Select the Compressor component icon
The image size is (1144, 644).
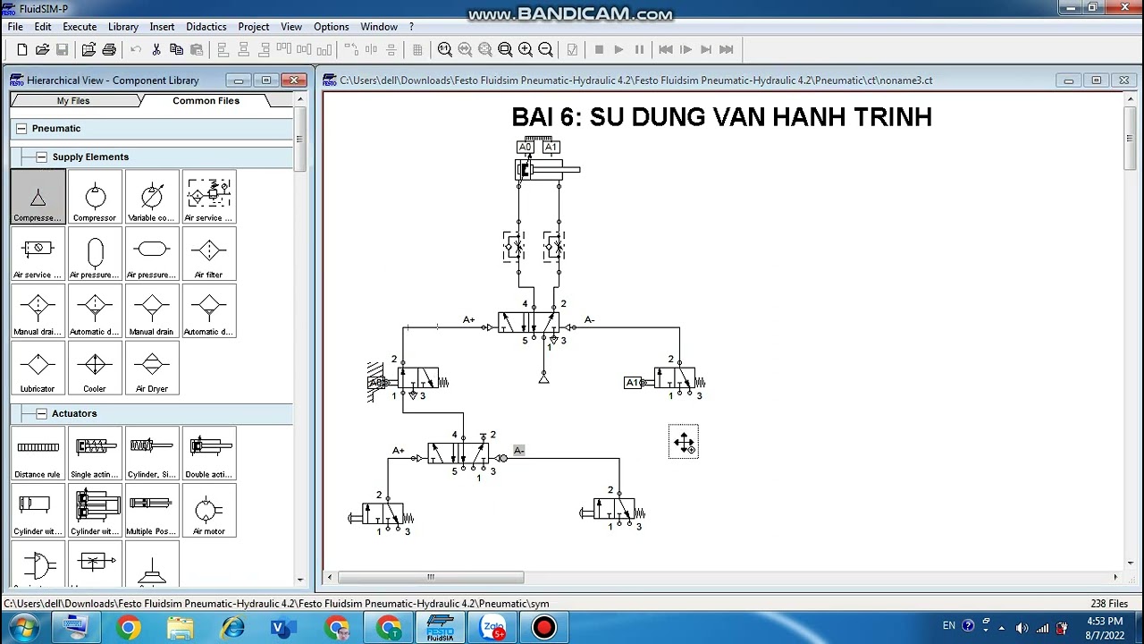click(x=95, y=197)
